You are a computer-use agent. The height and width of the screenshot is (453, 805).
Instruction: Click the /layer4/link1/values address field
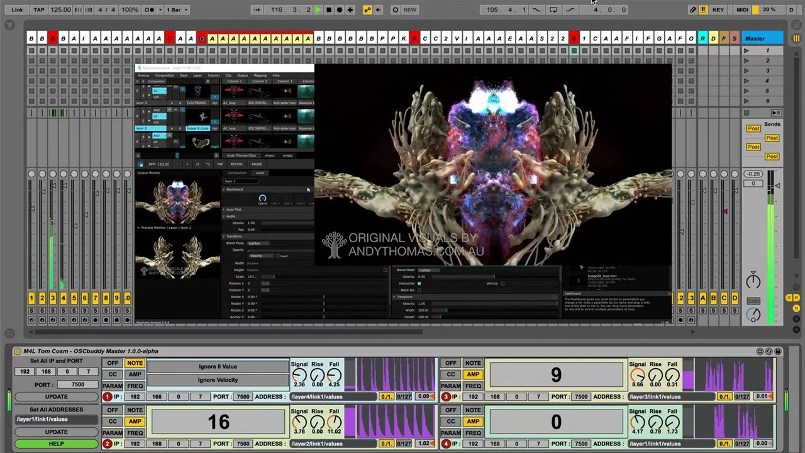pyautogui.click(x=332, y=397)
